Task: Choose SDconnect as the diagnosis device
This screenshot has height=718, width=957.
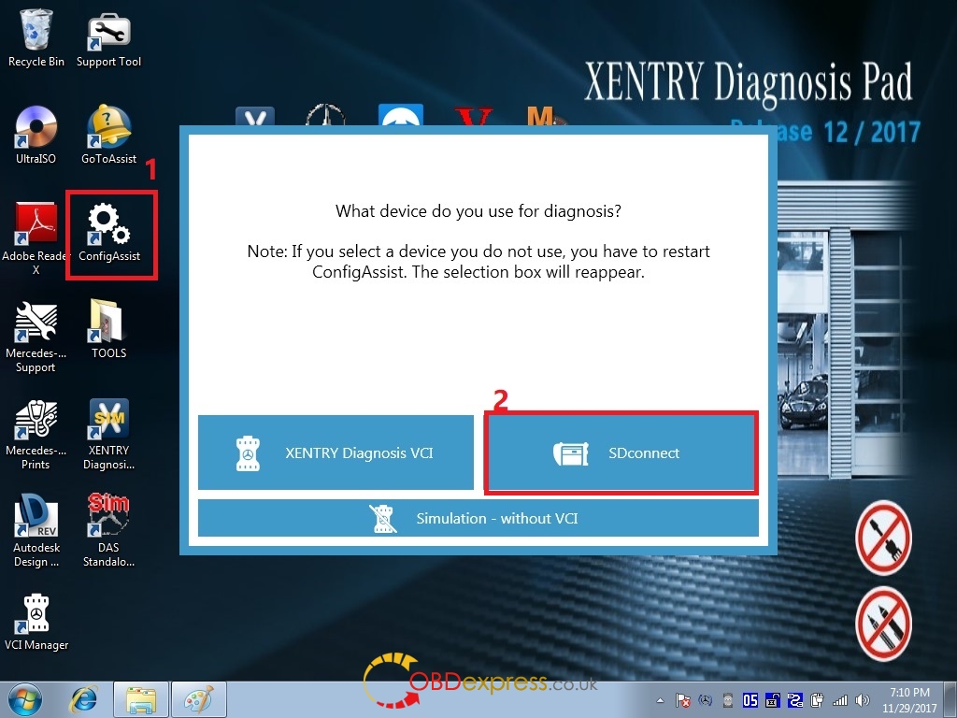Action: 621,453
